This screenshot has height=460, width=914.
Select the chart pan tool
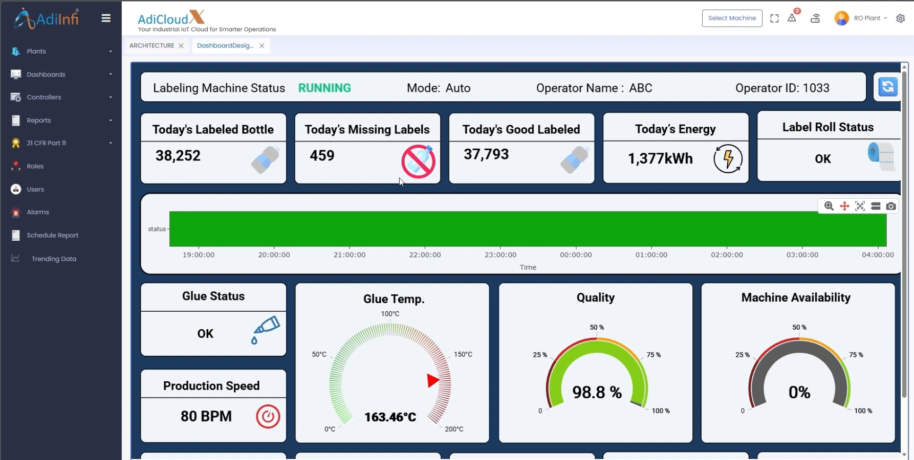(x=844, y=206)
